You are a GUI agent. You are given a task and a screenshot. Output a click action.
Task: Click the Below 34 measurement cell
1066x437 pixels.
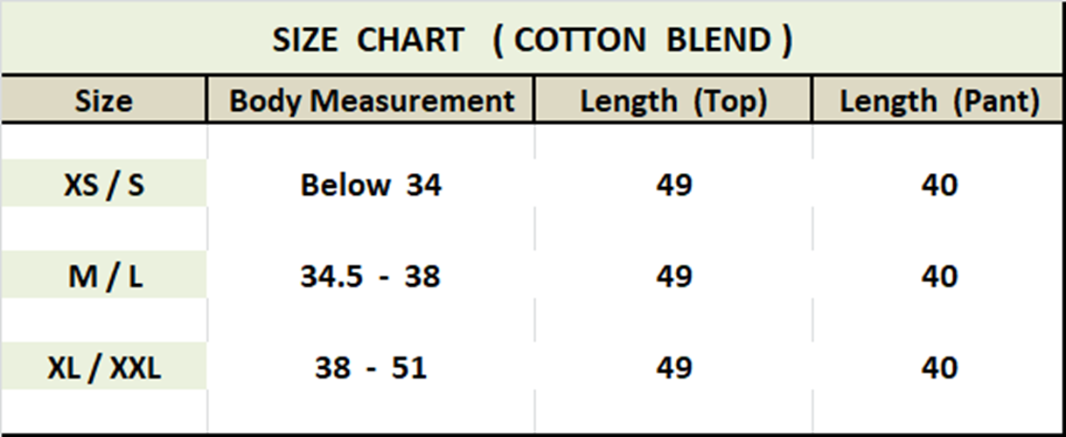coord(371,184)
